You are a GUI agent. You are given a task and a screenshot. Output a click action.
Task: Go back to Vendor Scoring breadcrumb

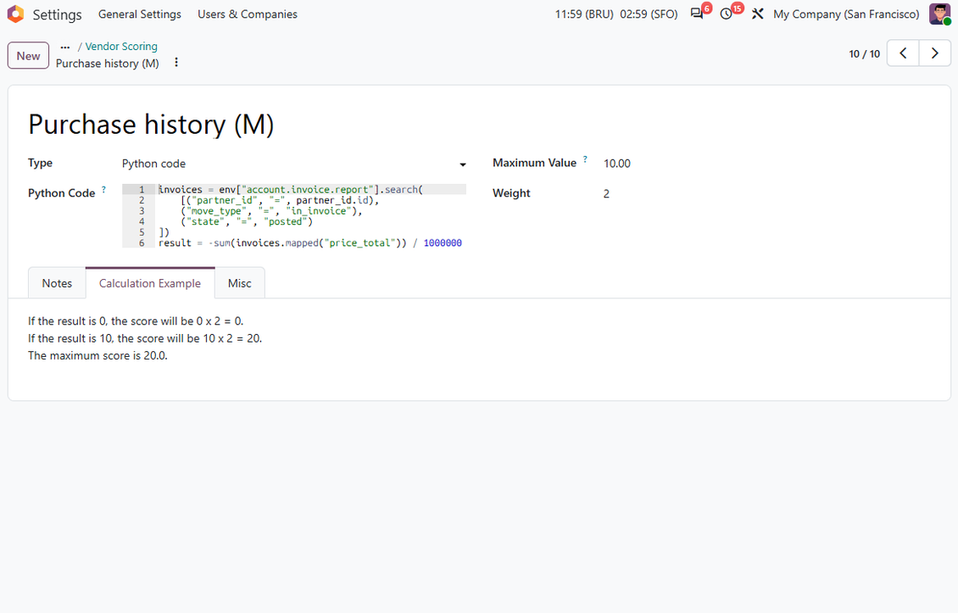click(x=121, y=47)
